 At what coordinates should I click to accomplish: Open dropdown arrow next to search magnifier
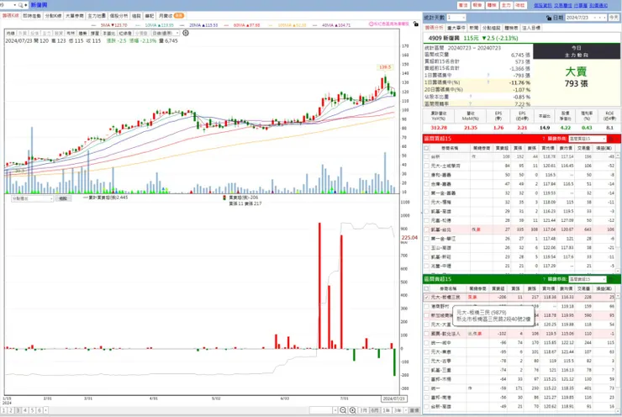26,5
